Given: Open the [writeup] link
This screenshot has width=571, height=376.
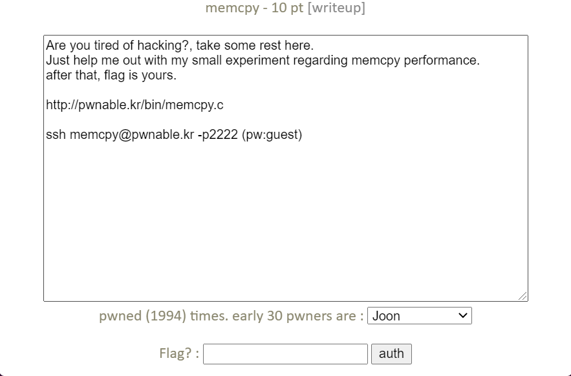Looking at the screenshot, I should (x=336, y=8).
